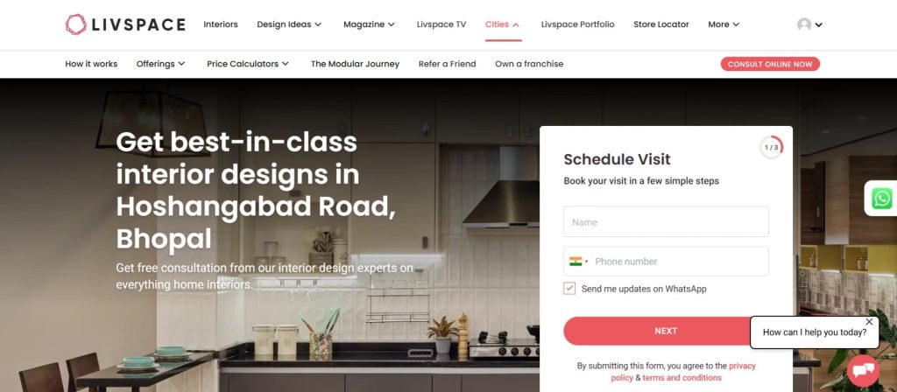The height and width of the screenshot is (392, 897).
Task: Open the More menu
Action: 724,24
